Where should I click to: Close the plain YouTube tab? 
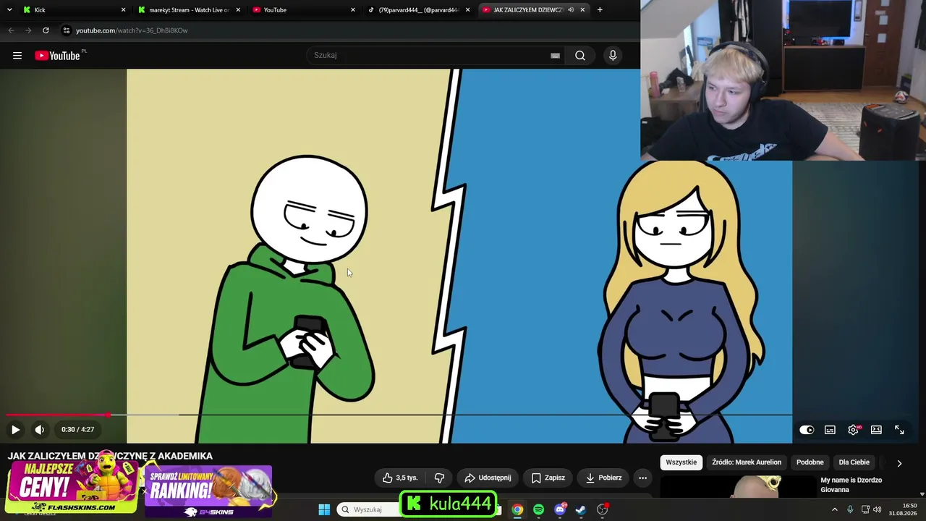(353, 10)
